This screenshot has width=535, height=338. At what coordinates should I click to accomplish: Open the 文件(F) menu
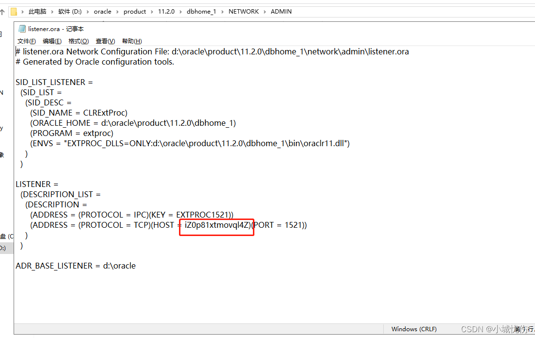[26, 41]
